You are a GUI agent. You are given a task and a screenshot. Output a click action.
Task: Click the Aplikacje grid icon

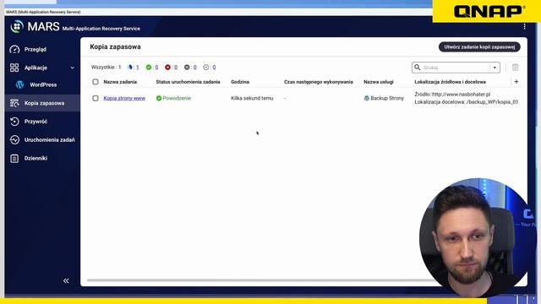click(14, 68)
